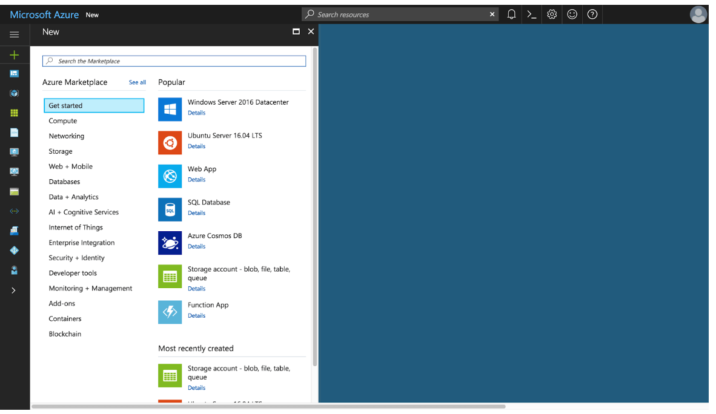Click the Function App icon
Viewport: 716px width, 414px height.
point(170,312)
